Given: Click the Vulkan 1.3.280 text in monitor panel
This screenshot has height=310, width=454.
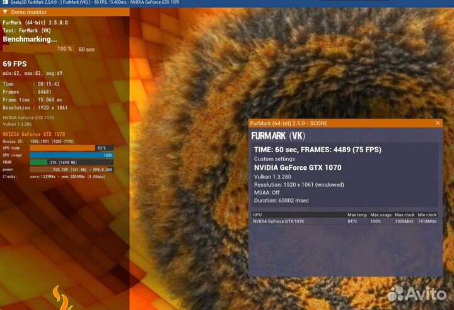Looking at the screenshot, I should pyautogui.click(x=18, y=124).
